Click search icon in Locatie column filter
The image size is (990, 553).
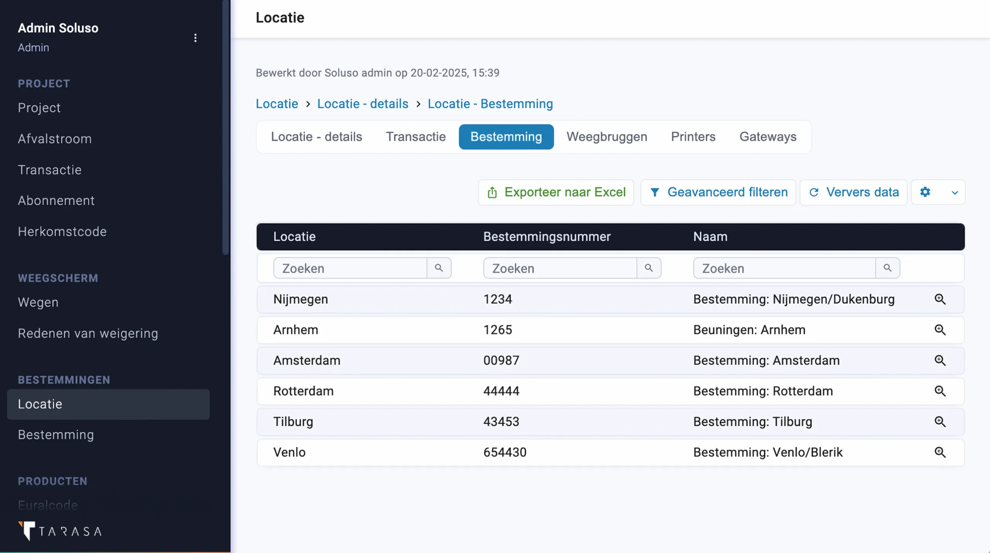click(439, 268)
